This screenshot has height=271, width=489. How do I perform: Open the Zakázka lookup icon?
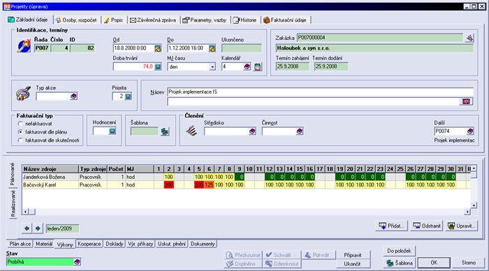pyautogui.click(x=469, y=38)
